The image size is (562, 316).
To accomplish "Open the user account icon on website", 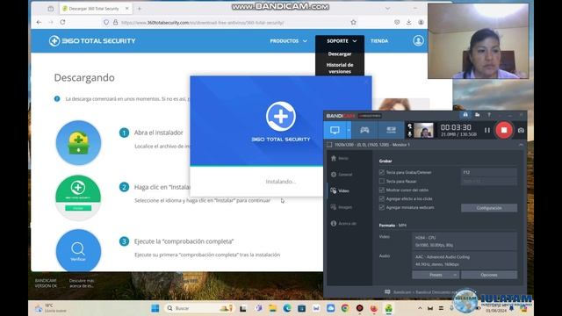I will [418, 41].
